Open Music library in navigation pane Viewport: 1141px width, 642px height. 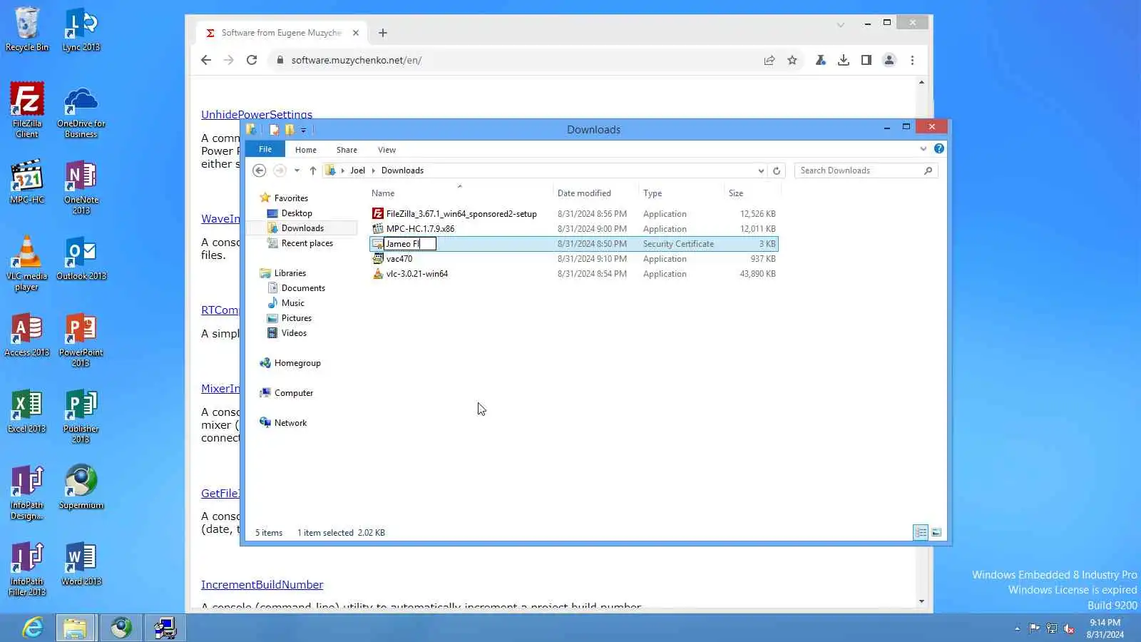[x=292, y=303]
